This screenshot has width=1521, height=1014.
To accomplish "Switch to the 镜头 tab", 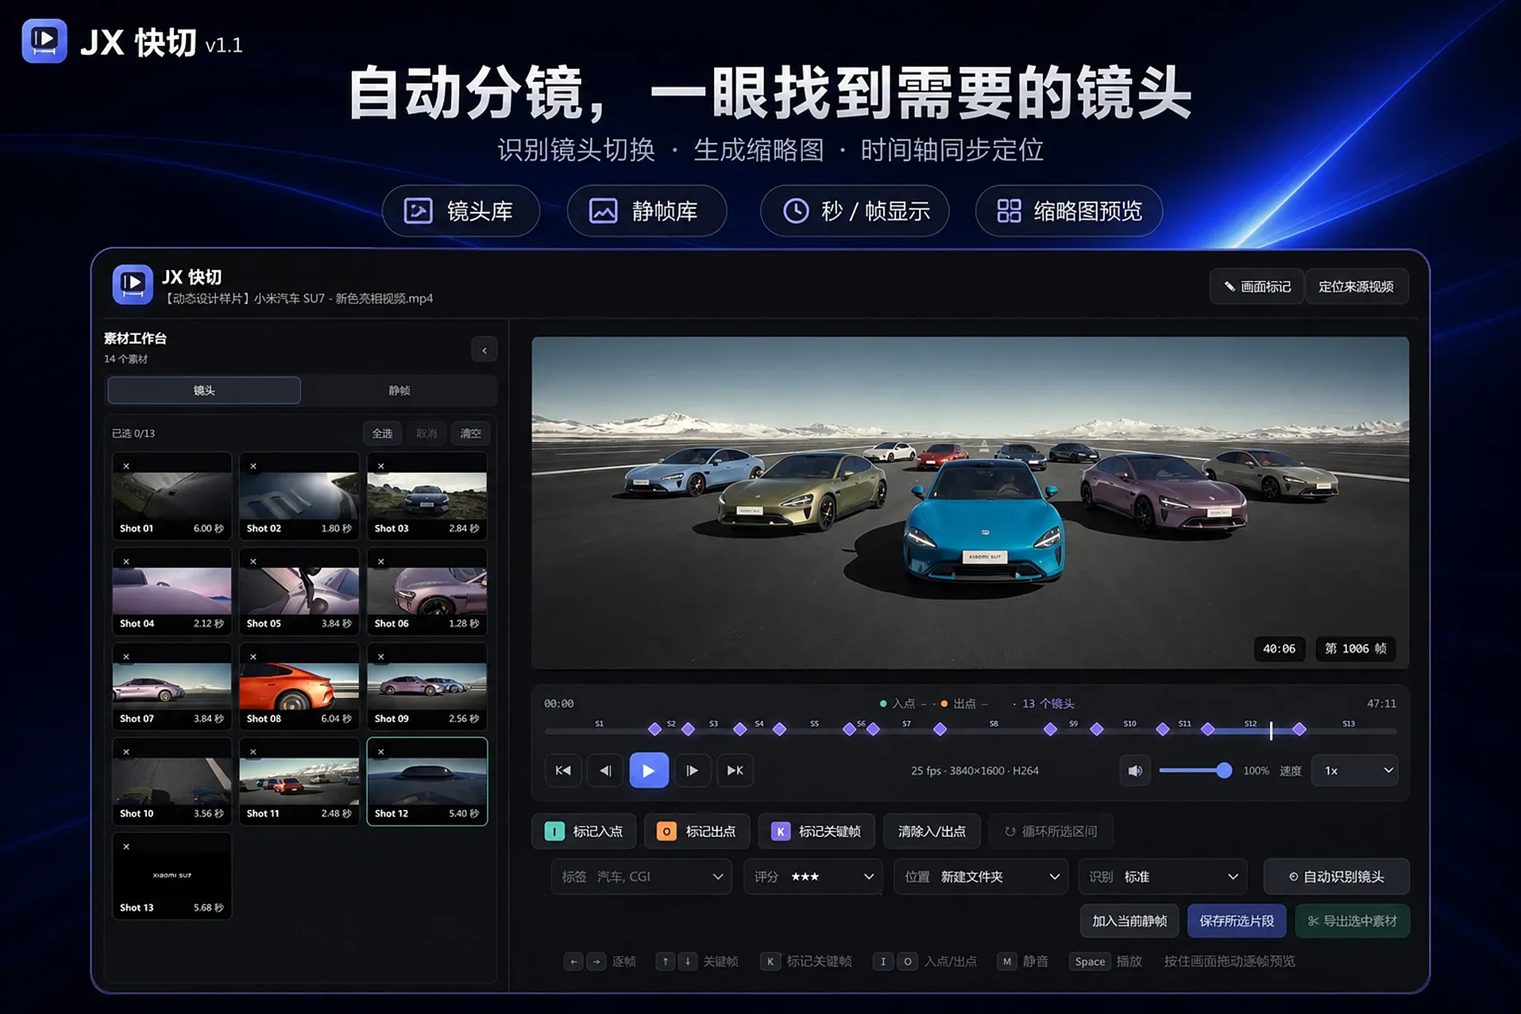I will pos(204,390).
